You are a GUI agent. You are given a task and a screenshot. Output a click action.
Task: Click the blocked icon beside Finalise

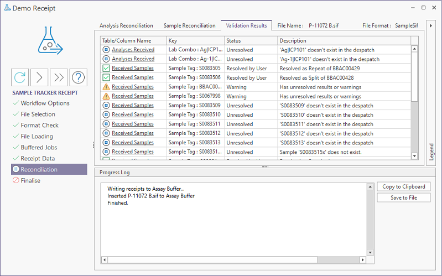16,180
